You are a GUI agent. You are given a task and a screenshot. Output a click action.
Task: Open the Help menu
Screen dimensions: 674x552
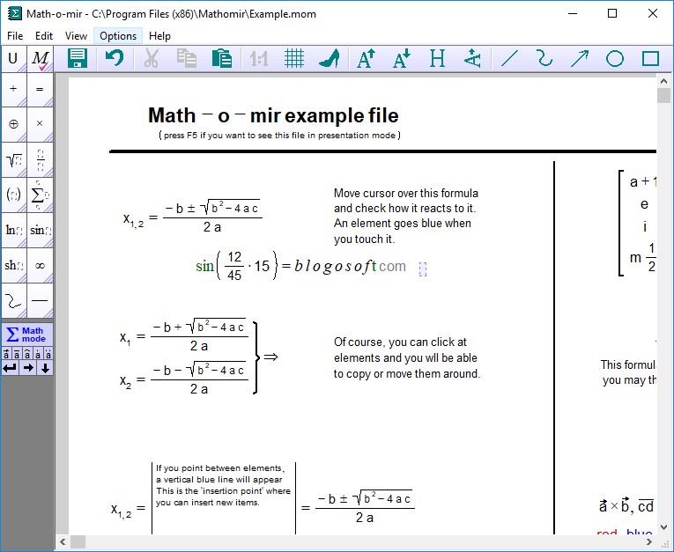click(x=159, y=36)
